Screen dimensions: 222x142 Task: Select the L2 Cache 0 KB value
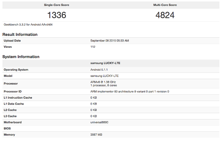tap(94, 110)
